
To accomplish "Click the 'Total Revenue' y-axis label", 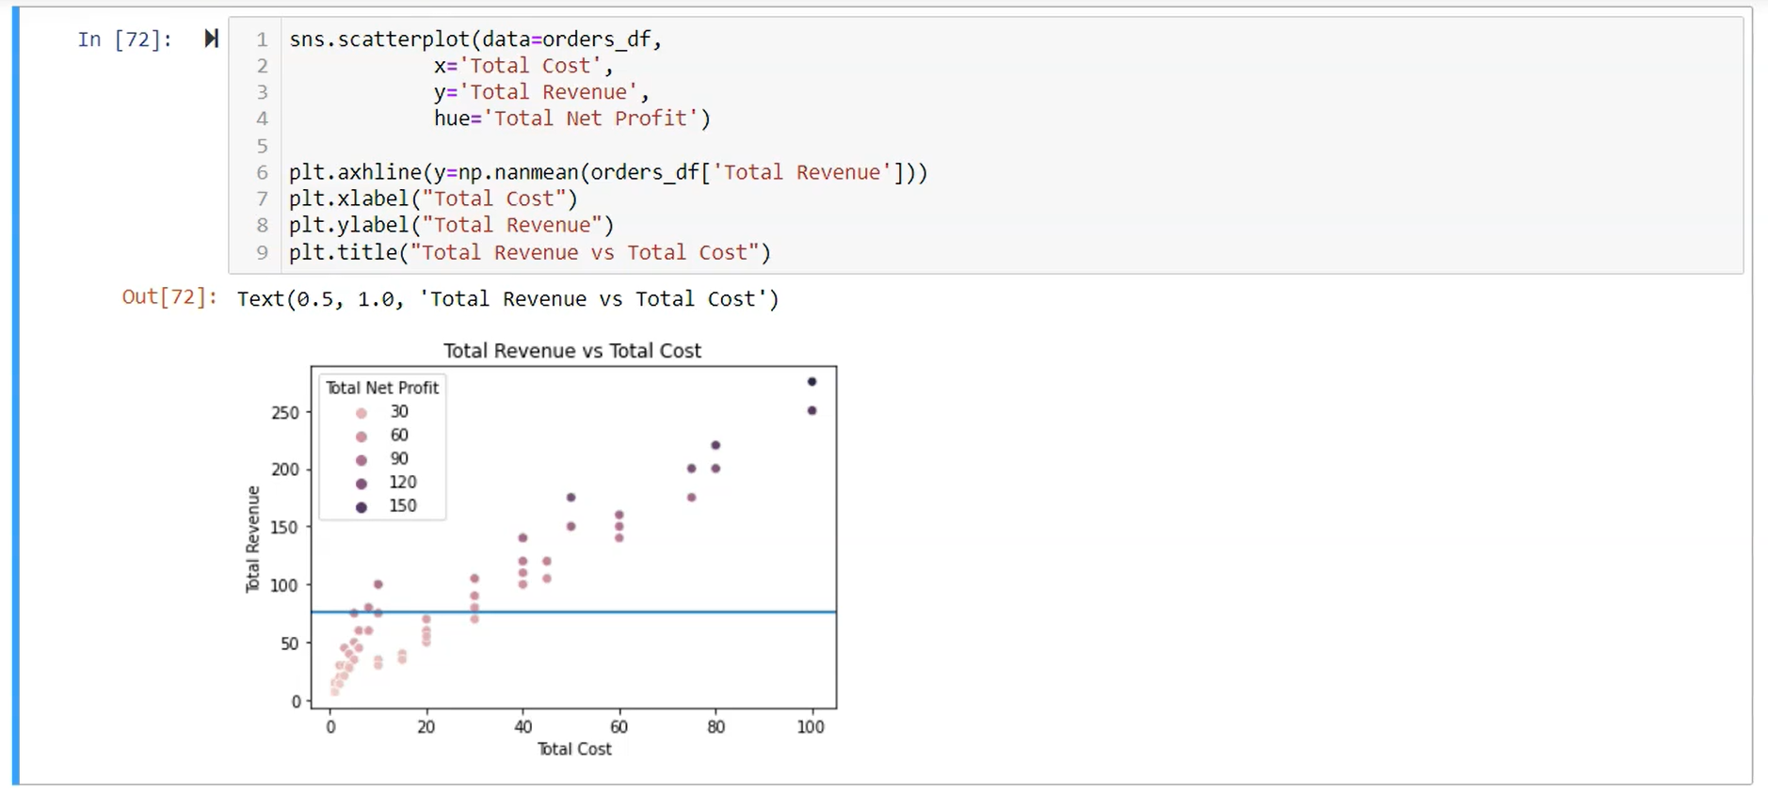I will 252,539.
